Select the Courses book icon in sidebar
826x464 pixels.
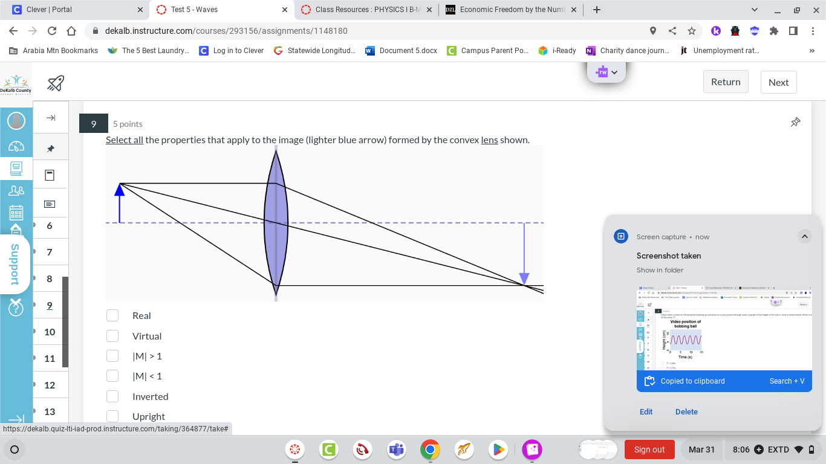coord(16,168)
